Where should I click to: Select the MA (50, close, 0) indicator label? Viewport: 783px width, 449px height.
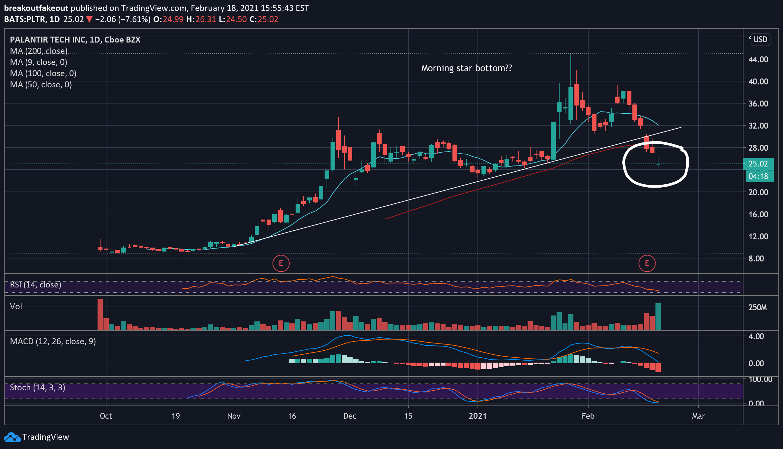41,85
